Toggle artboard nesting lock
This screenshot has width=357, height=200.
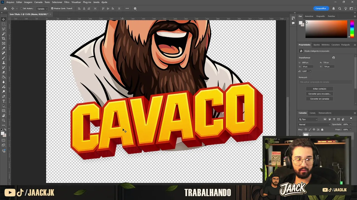tap(318, 129)
